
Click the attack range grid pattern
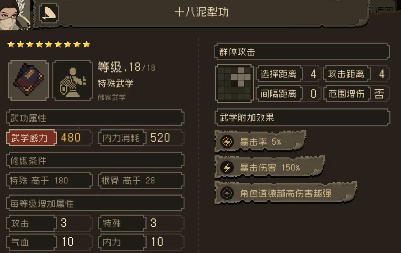pyautogui.click(x=235, y=83)
